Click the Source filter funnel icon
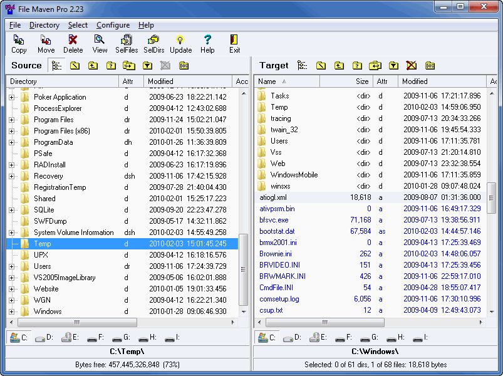503x376 pixels. (x=147, y=66)
